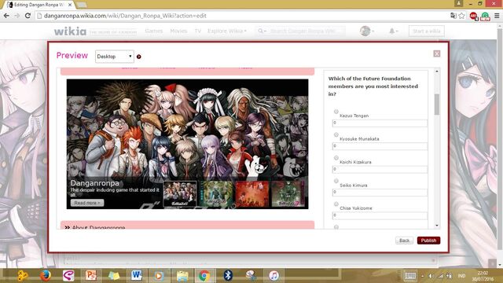
Task: Open iTunes from the taskbar
Action: click(274, 275)
